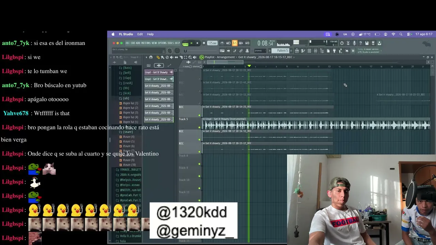
Task: Toggle Song/Pattern mode switch
Action: (x=185, y=43)
